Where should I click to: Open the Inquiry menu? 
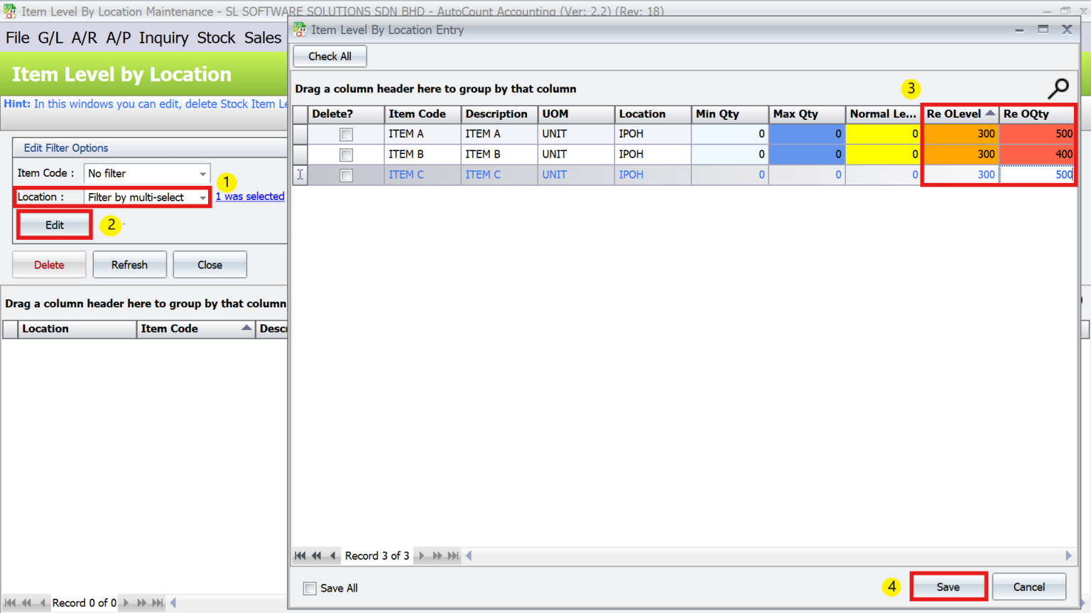[x=163, y=38]
